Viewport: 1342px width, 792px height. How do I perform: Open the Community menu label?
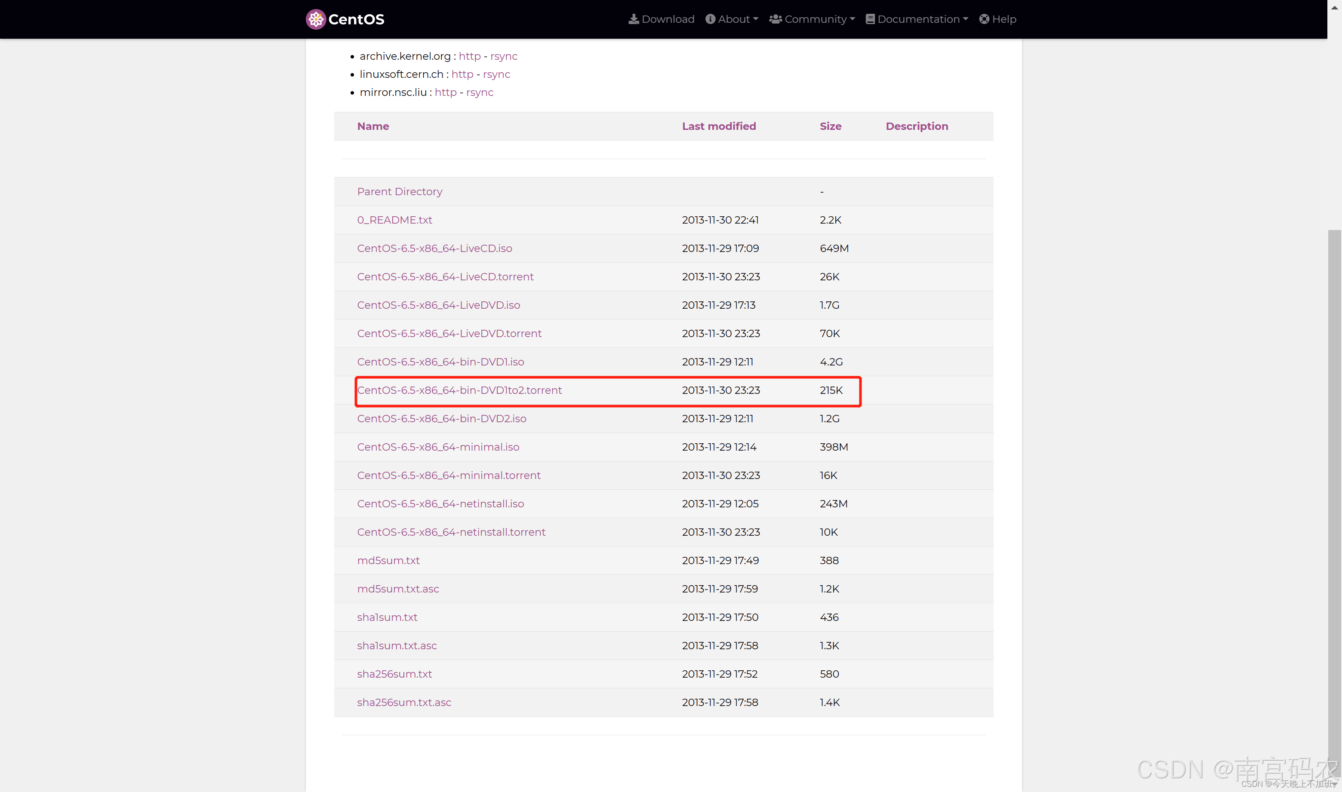(x=816, y=19)
